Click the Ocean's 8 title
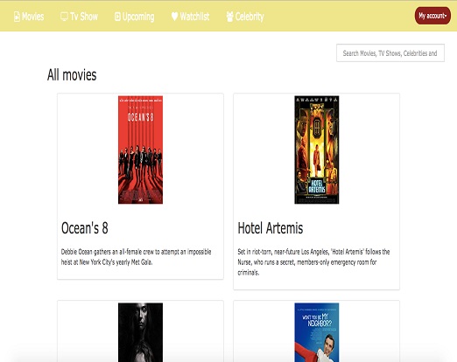The height and width of the screenshot is (362, 457). [x=85, y=228]
